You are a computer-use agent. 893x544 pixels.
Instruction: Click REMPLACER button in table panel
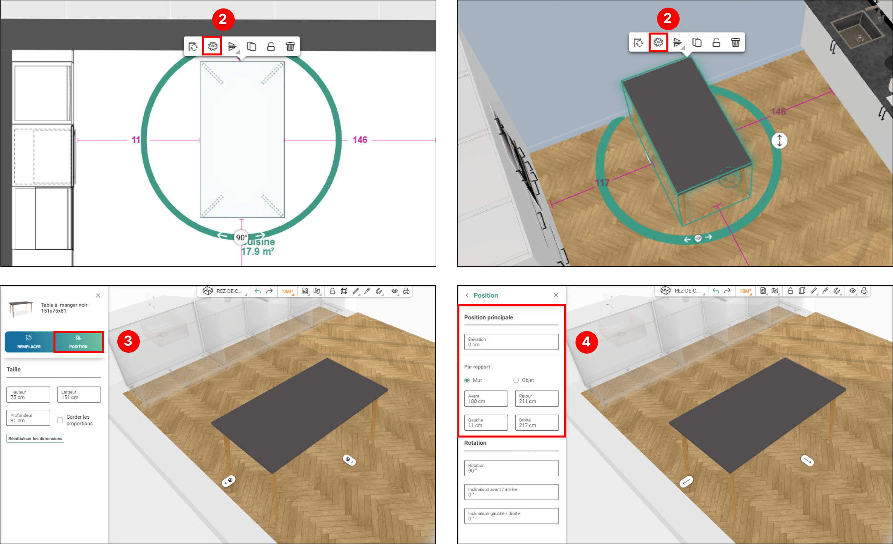click(x=29, y=342)
